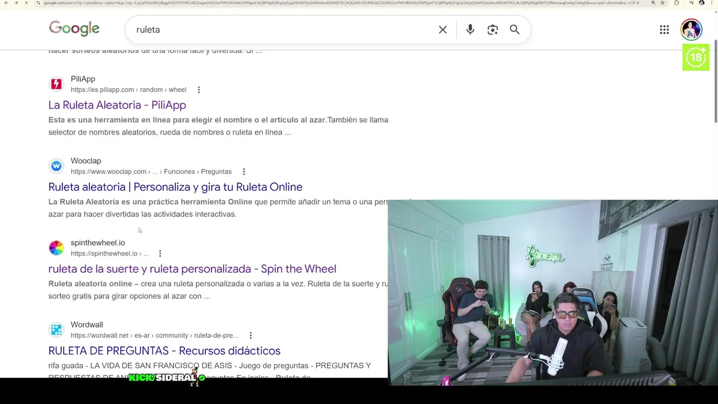
Task: Open Ruleta aleatoria Personaliza y gira link
Action: coord(175,187)
